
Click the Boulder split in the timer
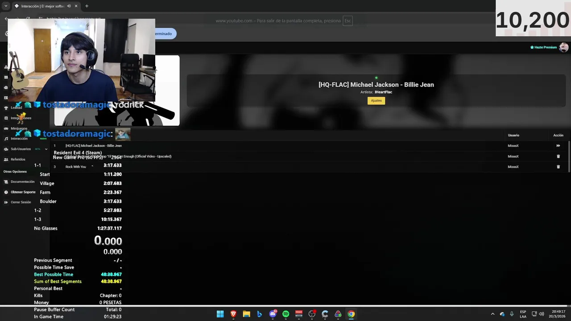[48, 202]
